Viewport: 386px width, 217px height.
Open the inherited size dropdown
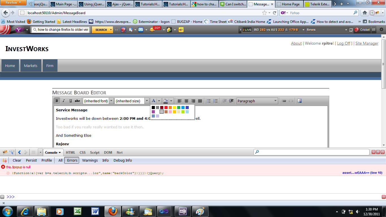click(x=132, y=101)
